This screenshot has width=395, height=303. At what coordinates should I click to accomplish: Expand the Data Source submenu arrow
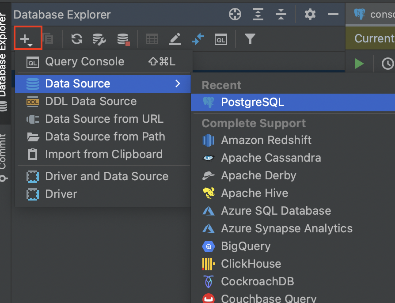[178, 83]
